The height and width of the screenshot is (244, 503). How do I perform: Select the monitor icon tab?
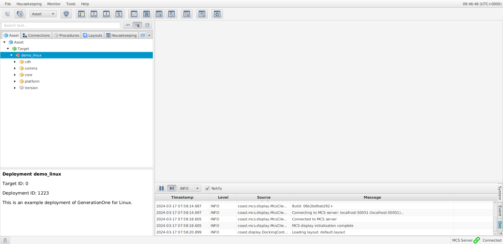click(143, 35)
